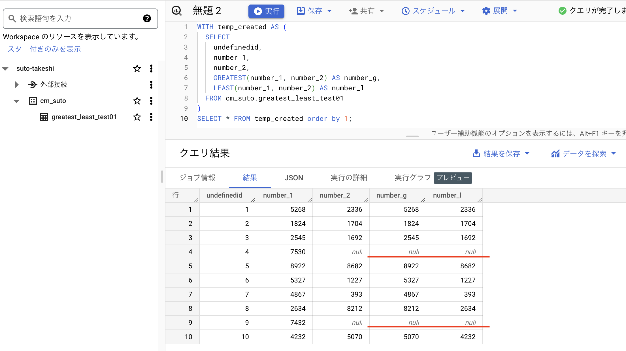626x351 pixels.
Task: Expand the 外部接続 node
Action: pos(17,85)
